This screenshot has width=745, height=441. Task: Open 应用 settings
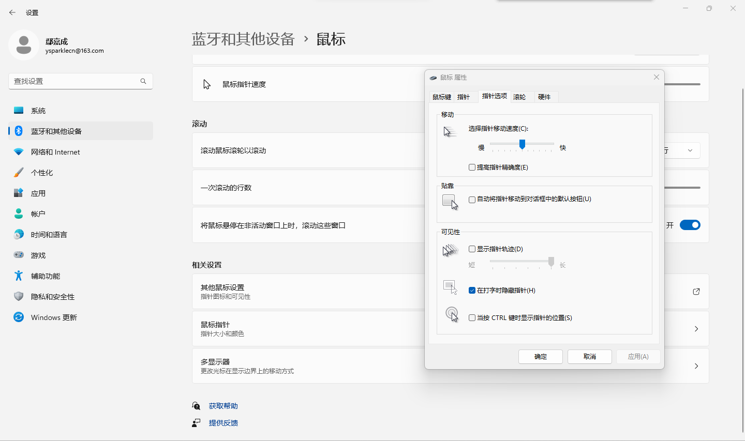(81, 193)
